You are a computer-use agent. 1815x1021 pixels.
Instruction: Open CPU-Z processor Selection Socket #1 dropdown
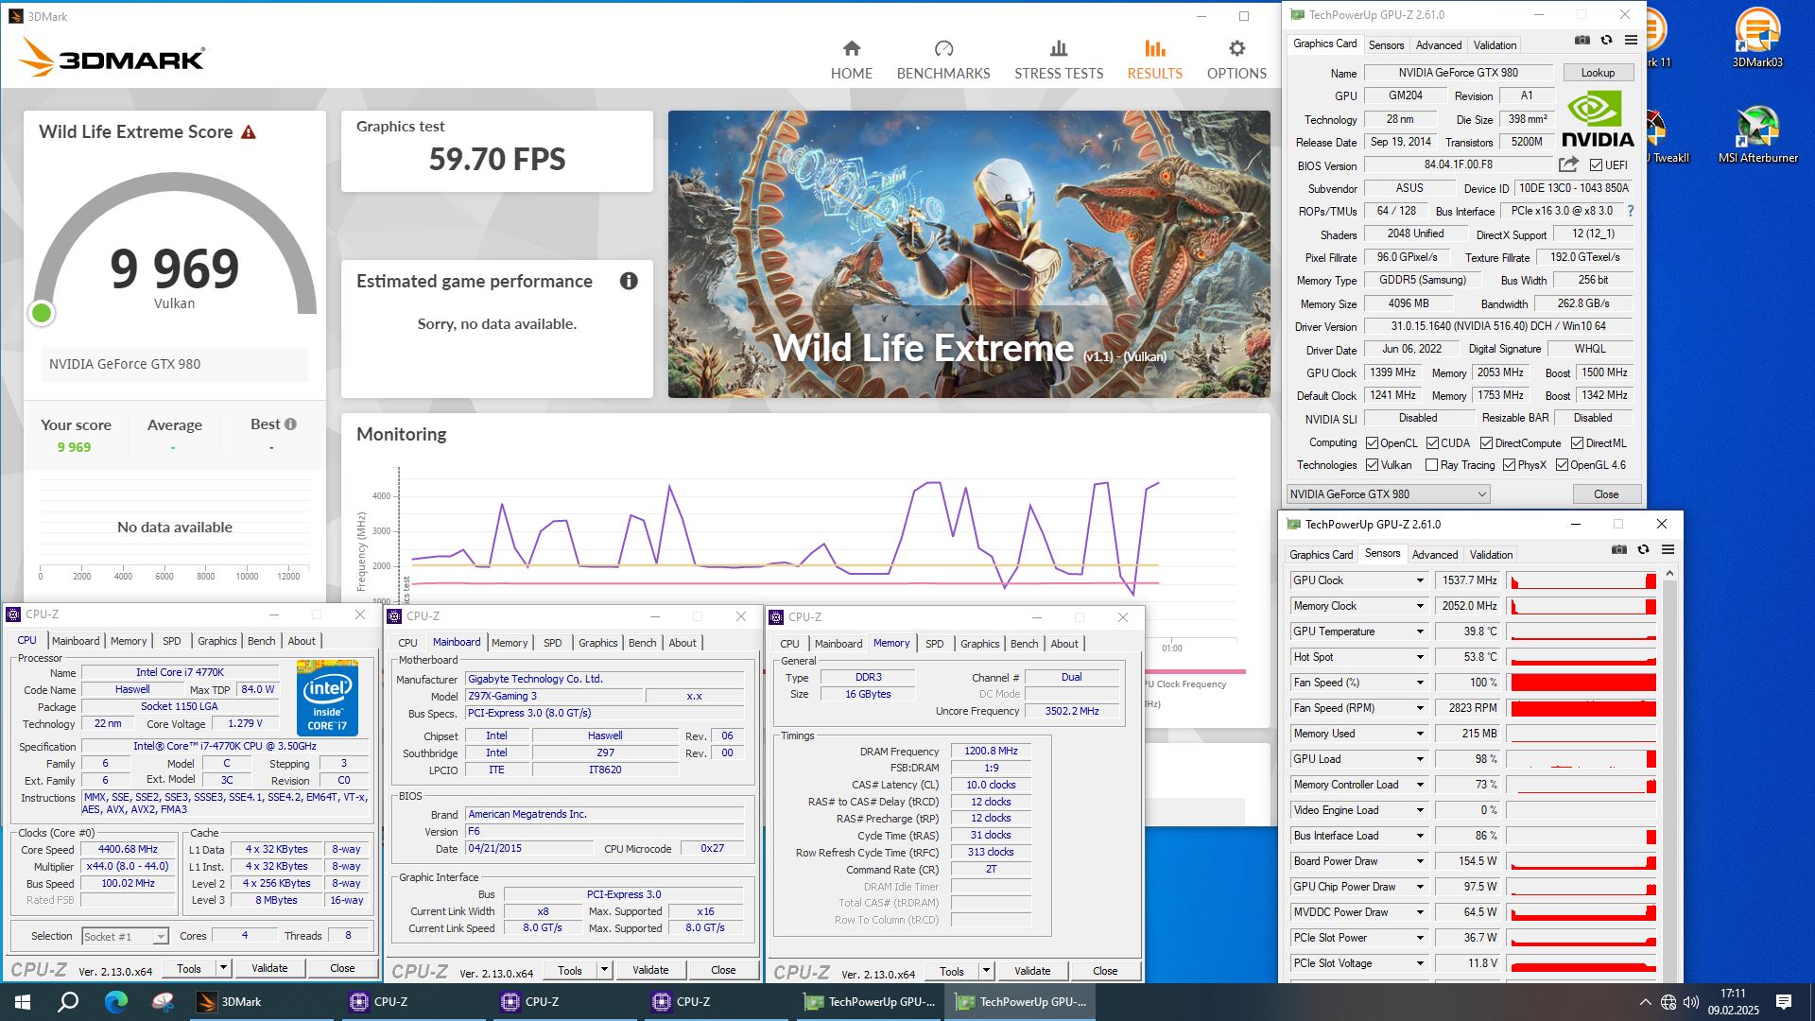click(x=125, y=937)
